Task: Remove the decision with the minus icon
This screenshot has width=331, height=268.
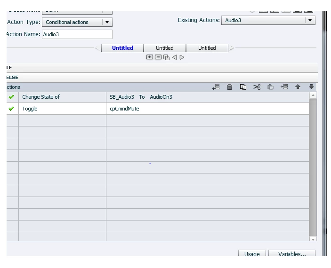Action: coord(158,57)
